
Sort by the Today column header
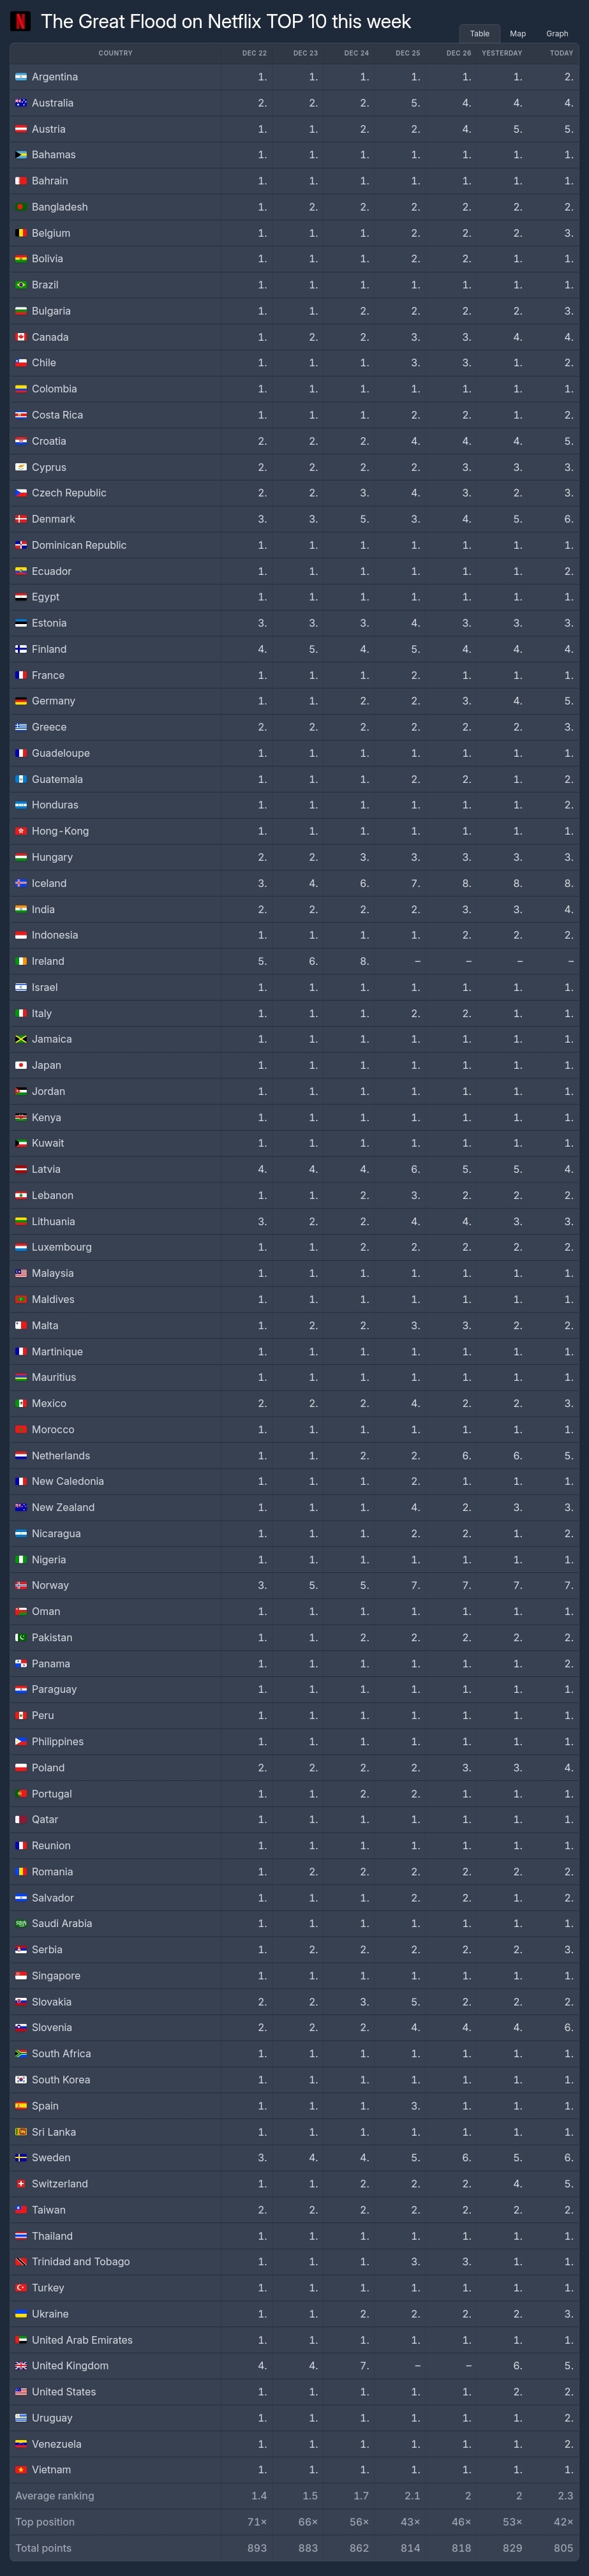[x=561, y=53]
